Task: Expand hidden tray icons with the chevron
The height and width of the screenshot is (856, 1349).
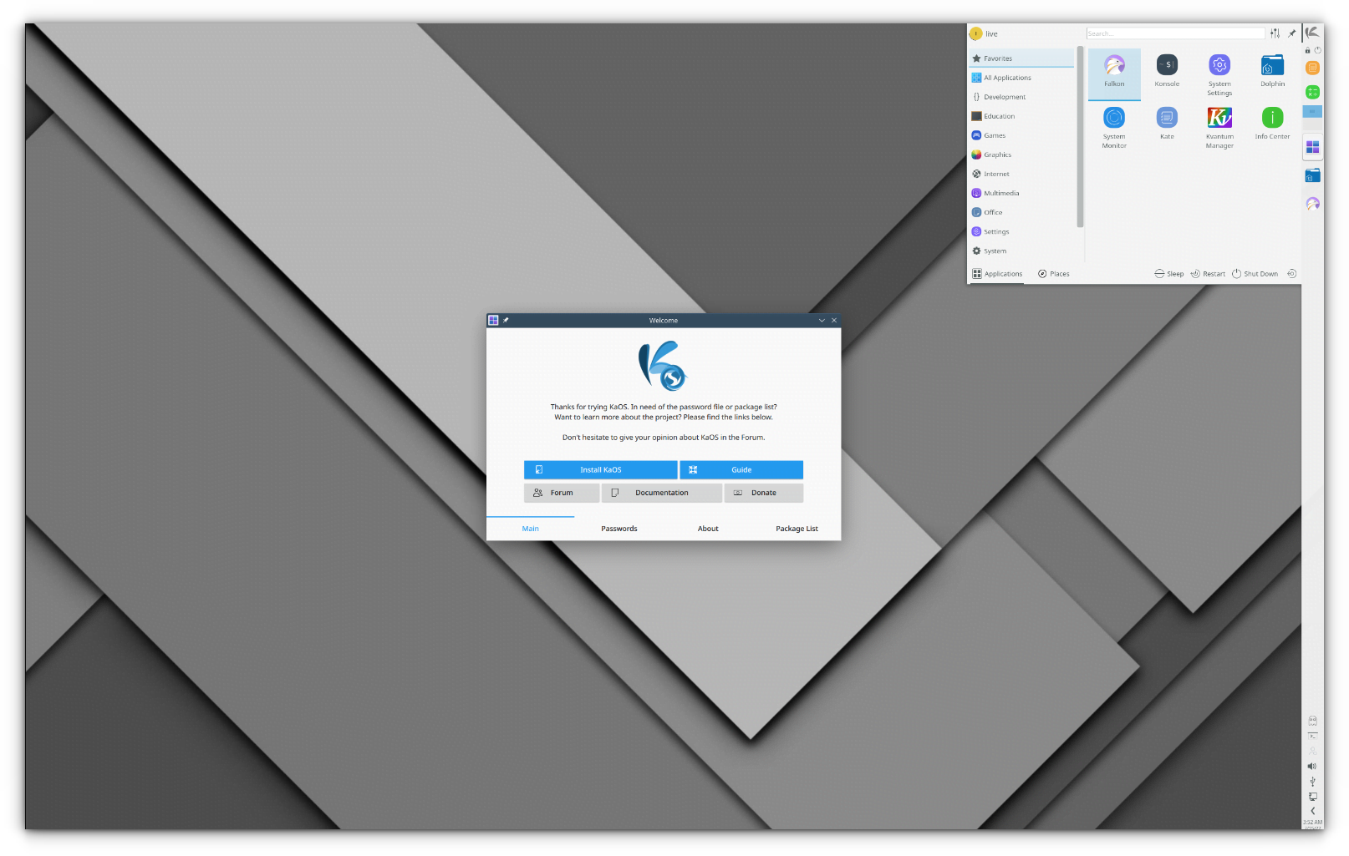Action: [1313, 810]
